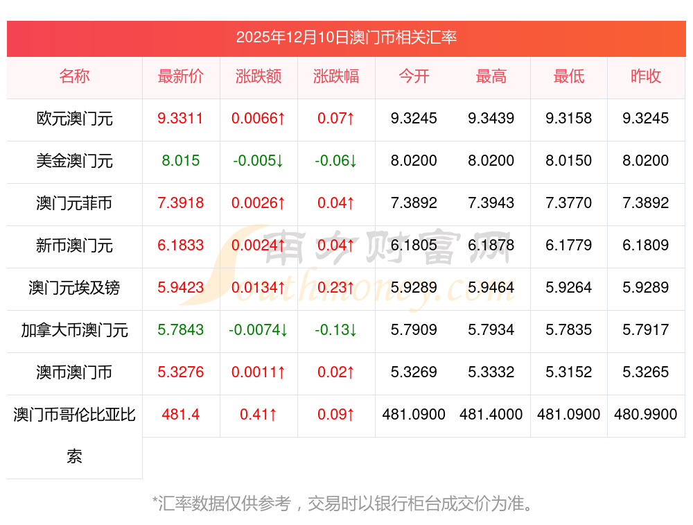The width and height of the screenshot is (693, 525).
Task: Click change percent 0.07↑
Action: (336, 119)
